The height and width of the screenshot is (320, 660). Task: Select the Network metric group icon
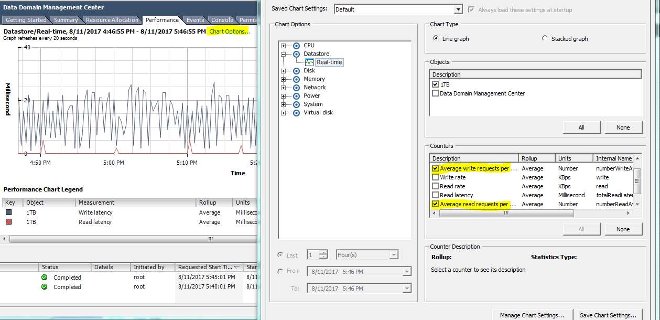point(297,87)
